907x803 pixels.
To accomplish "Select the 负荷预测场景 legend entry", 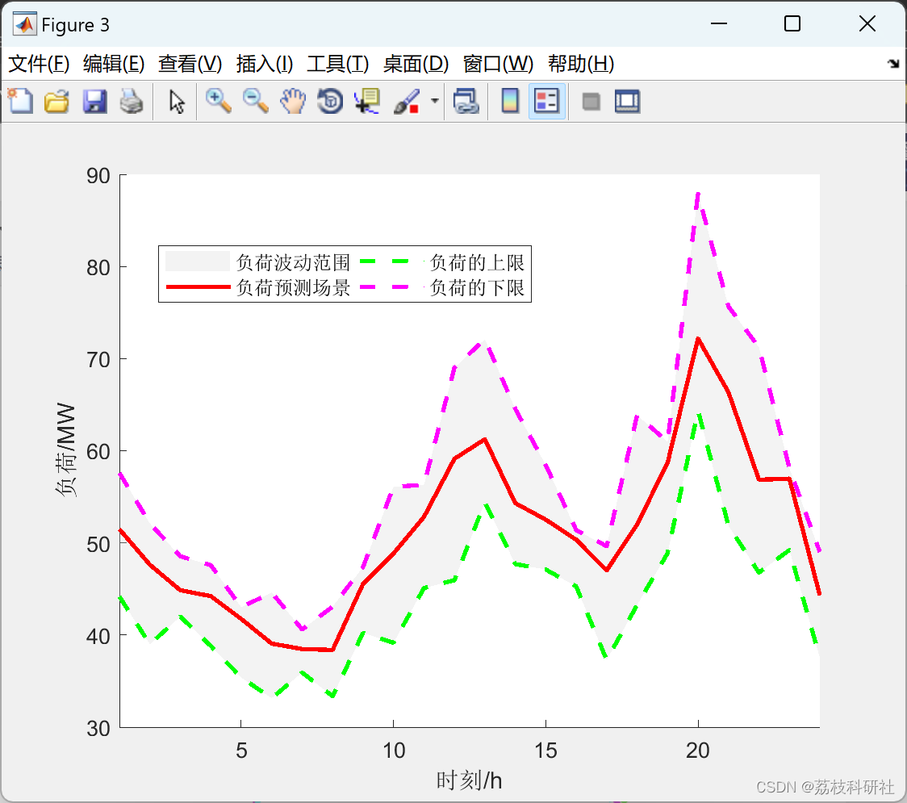I will click(x=293, y=288).
